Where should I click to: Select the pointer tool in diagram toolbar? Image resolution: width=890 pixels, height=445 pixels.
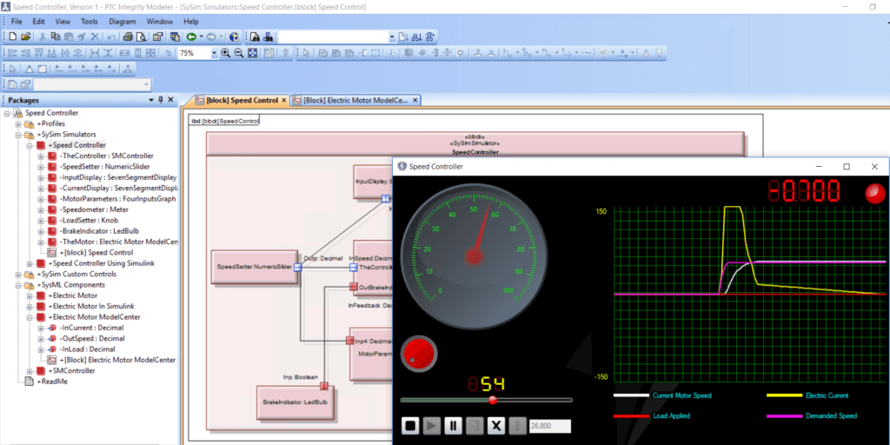point(306,53)
